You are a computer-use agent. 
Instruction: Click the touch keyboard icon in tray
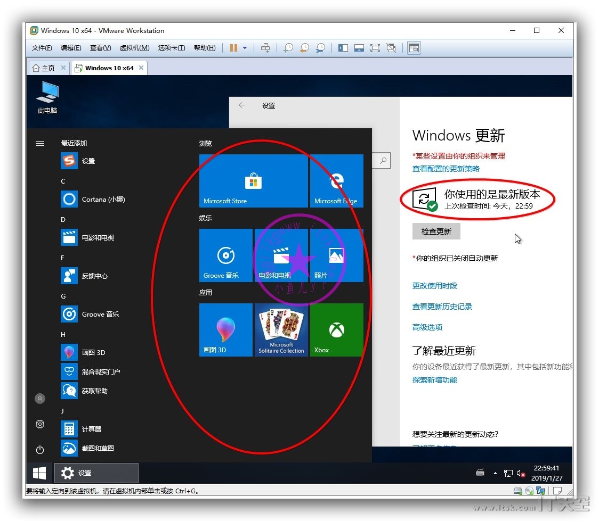[480, 473]
